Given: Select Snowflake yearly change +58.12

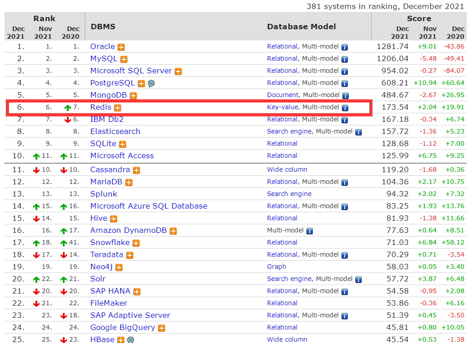Looking at the screenshot, I should tap(453, 242).
